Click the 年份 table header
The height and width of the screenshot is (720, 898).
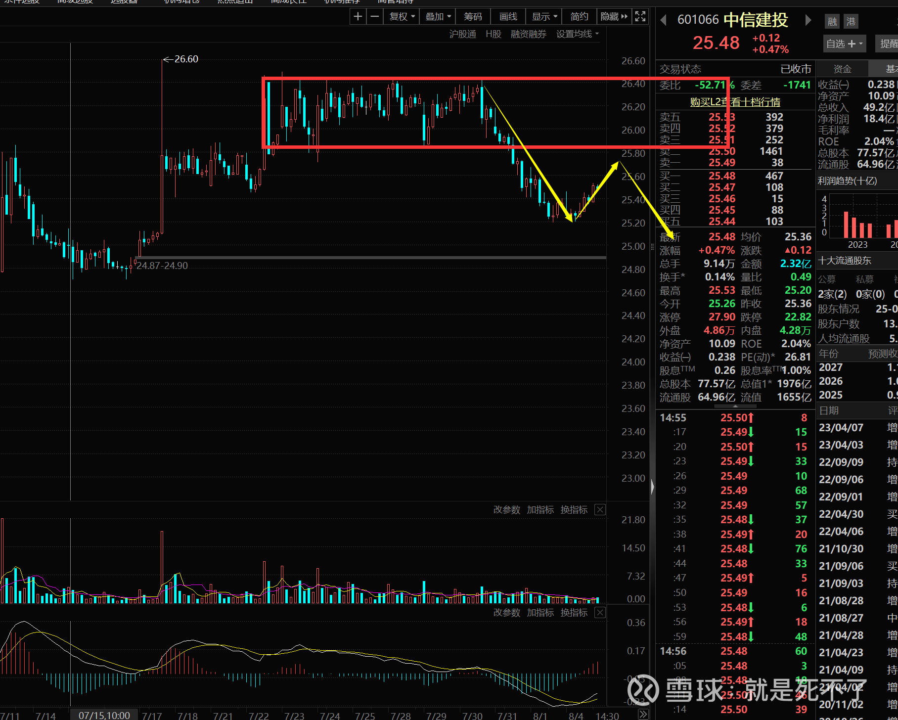[828, 354]
